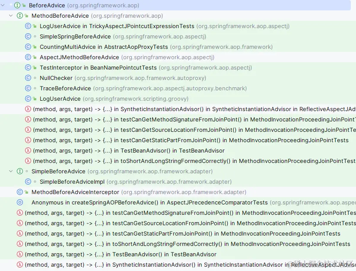Click class icon of NullChecker
This screenshot has width=356, height=271.
[x=28, y=78]
